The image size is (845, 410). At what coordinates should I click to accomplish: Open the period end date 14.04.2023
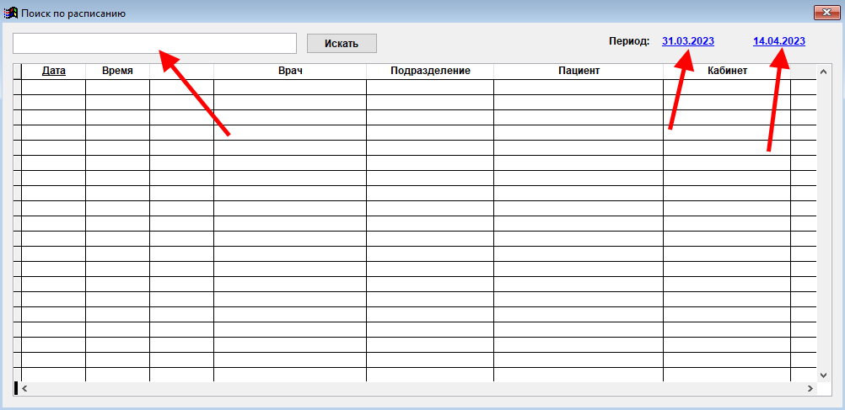[x=778, y=40]
